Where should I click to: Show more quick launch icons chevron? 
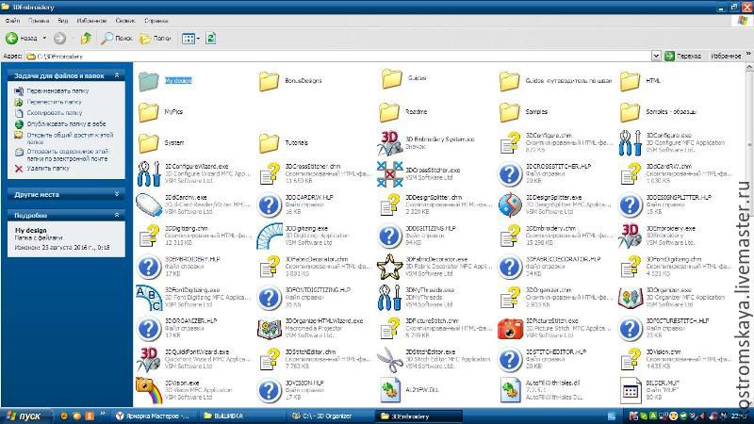(x=103, y=414)
